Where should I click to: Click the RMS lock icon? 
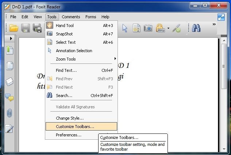point(160,28)
